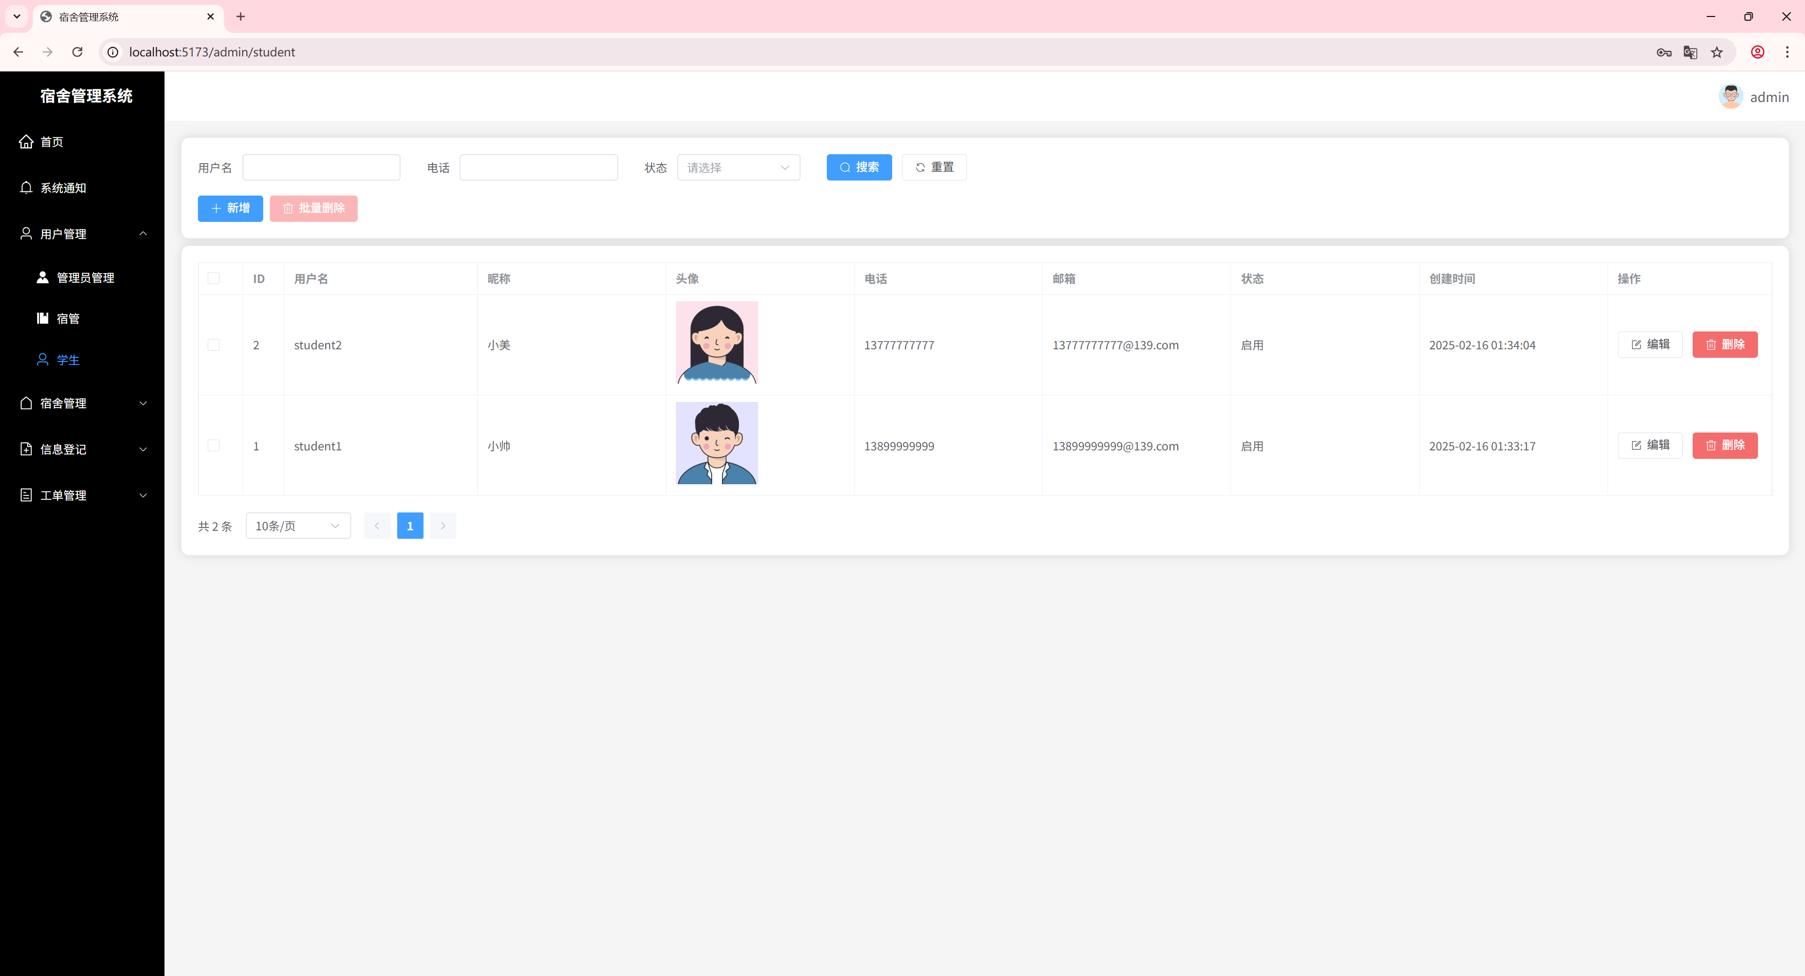The width and height of the screenshot is (1805, 976).
Task: Open the 状态 dropdown filter
Action: pyautogui.click(x=738, y=167)
